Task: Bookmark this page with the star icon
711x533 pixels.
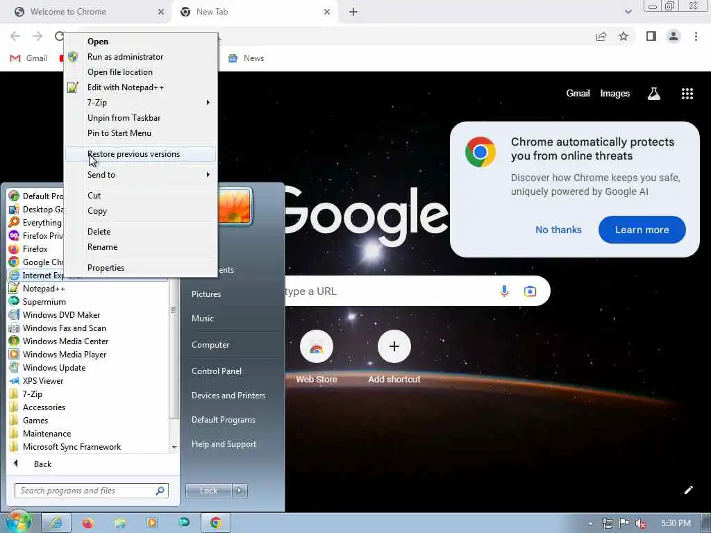Action: (624, 36)
